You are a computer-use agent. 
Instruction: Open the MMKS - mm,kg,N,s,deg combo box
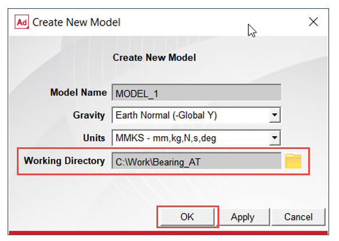click(x=197, y=138)
